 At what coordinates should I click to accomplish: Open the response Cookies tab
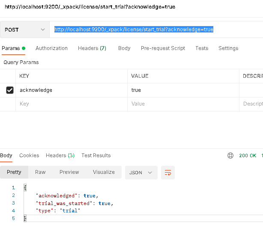coord(29,156)
